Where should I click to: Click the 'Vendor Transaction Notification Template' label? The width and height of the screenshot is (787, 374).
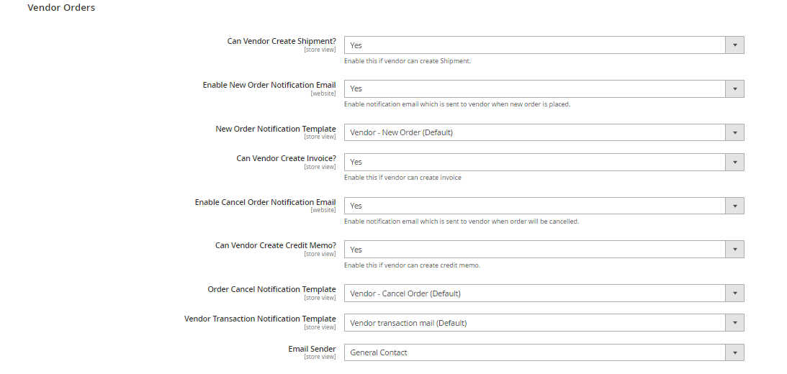pyautogui.click(x=260, y=319)
